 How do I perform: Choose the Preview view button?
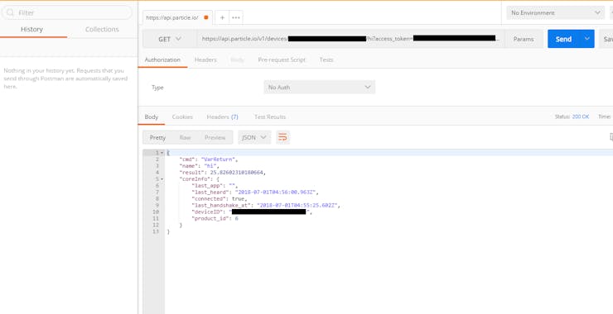(215, 137)
